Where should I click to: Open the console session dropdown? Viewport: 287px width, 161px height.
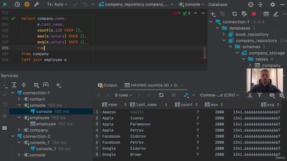point(191,4)
